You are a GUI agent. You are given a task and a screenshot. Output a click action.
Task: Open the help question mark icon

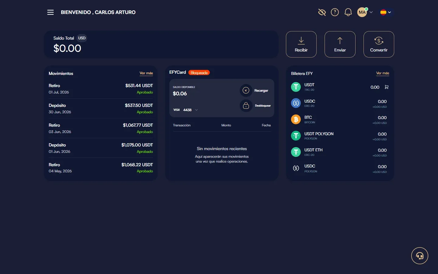pos(335,12)
